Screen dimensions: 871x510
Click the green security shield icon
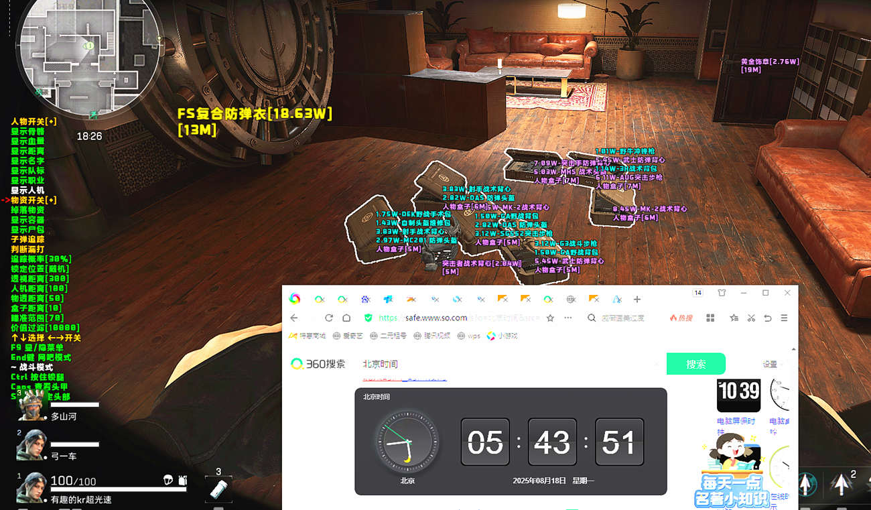coord(368,318)
